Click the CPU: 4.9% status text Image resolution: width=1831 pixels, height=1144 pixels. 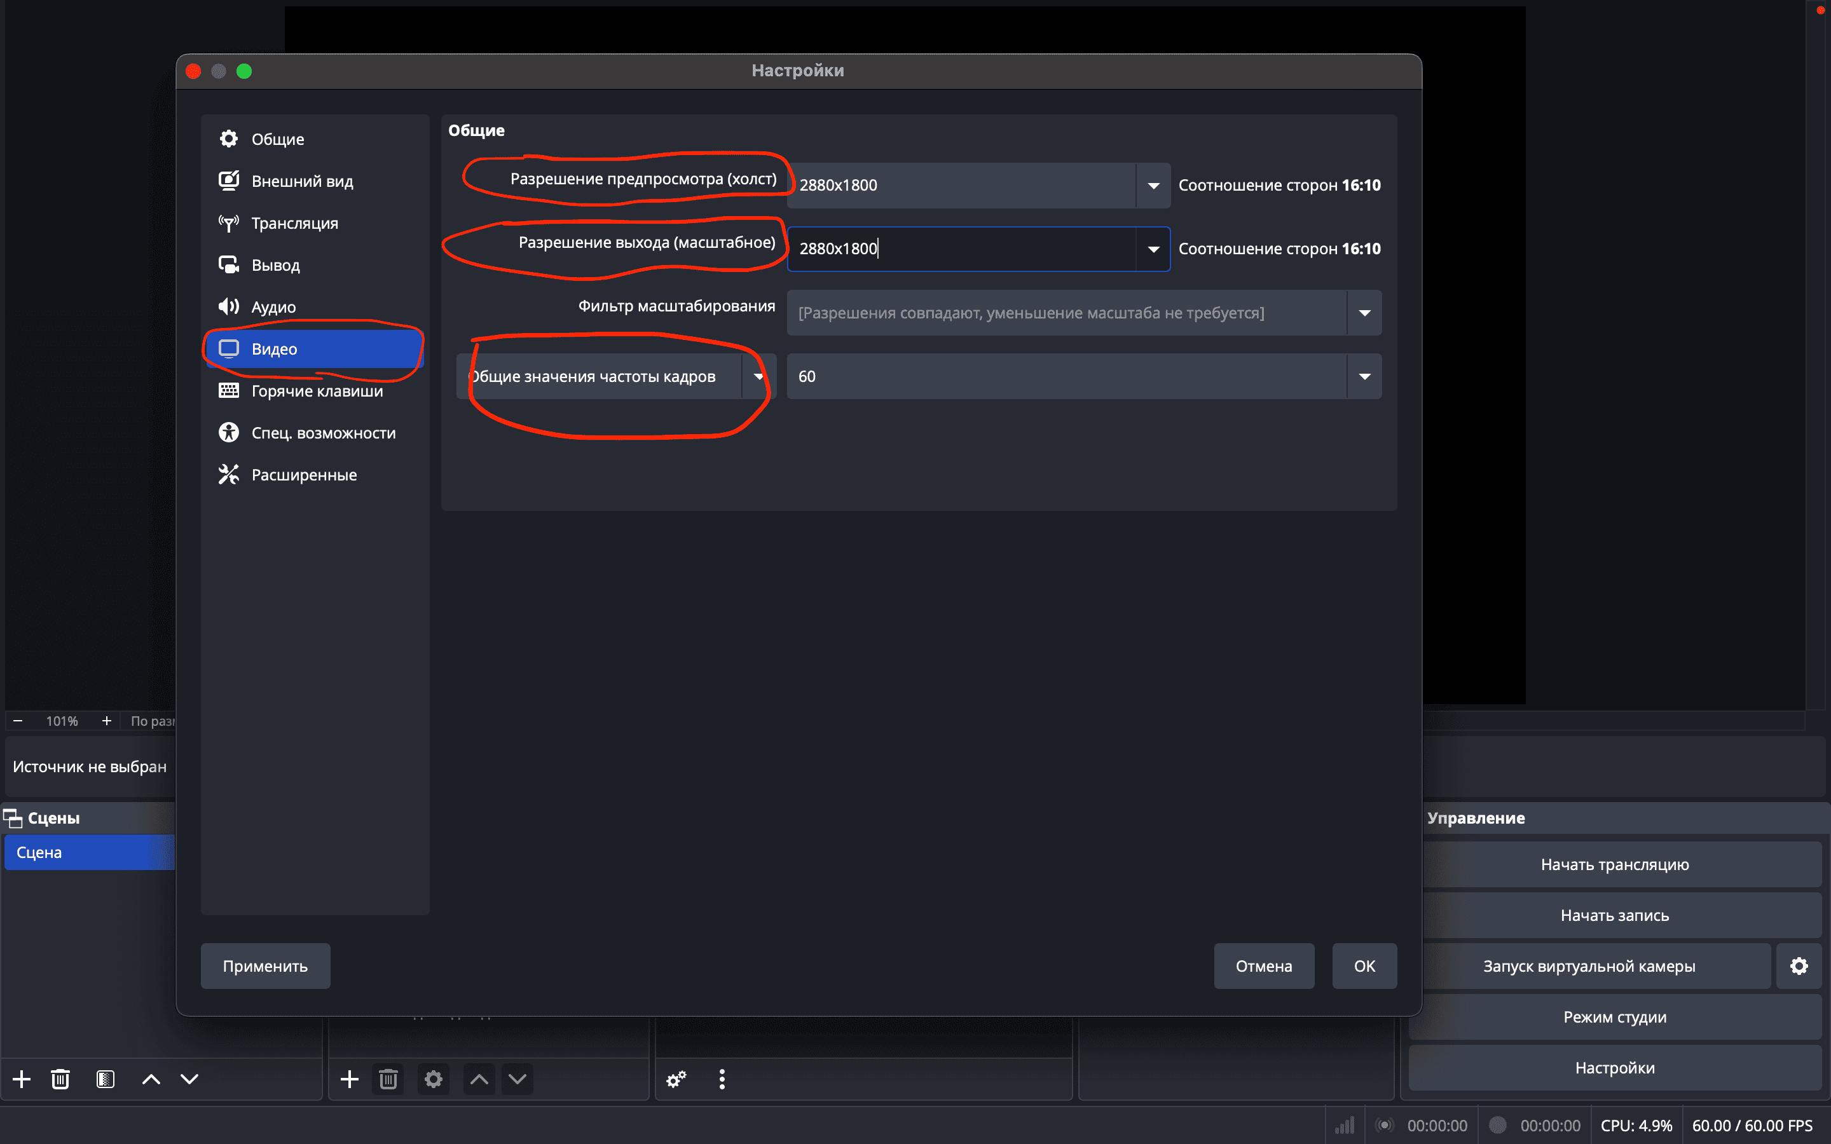(1636, 1125)
